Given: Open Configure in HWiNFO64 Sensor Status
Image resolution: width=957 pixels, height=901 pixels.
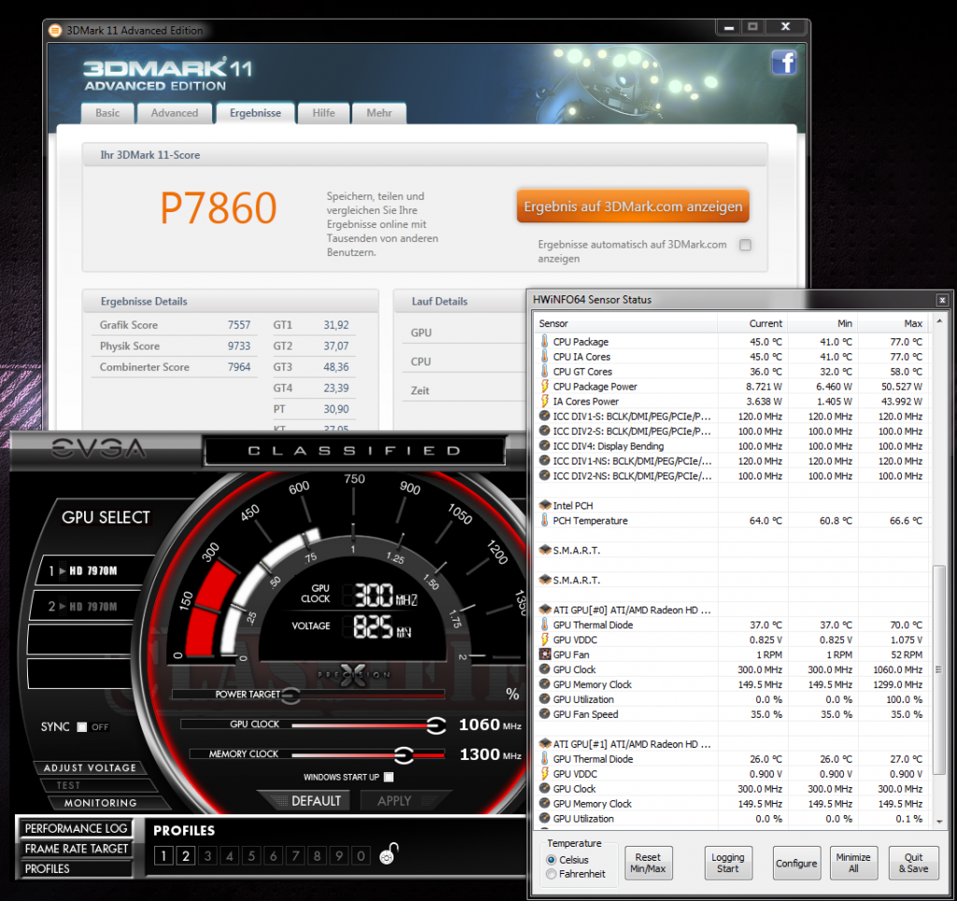Looking at the screenshot, I should click(796, 863).
